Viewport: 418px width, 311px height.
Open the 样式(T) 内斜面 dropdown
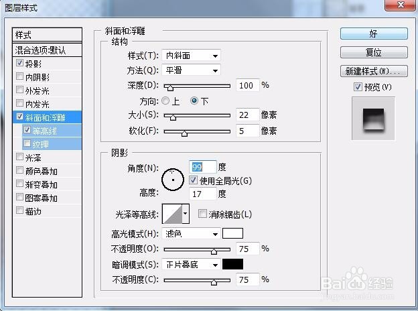pos(191,56)
